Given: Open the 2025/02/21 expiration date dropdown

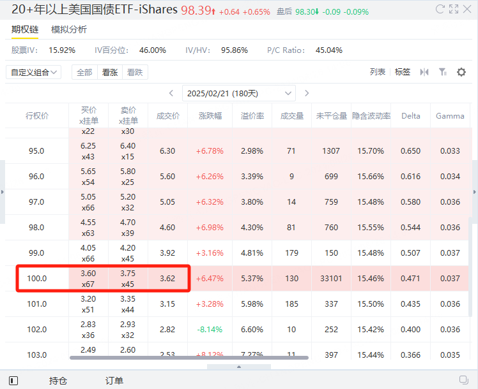Looking at the screenshot, I should tap(239, 93).
